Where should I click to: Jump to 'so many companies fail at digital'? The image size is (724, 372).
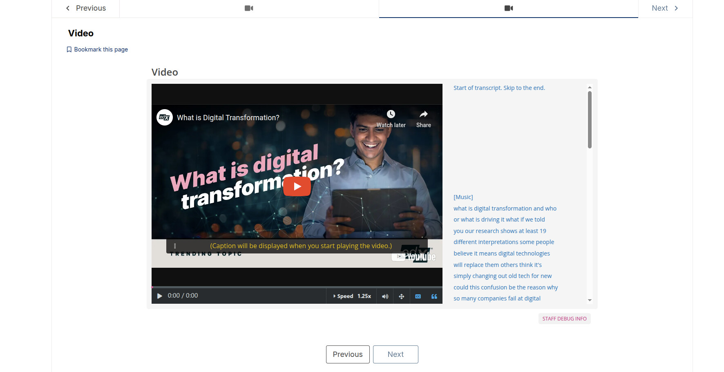(497, 298)
